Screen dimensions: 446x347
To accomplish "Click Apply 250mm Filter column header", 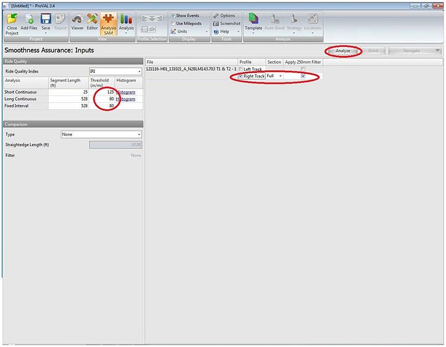I will 303,62.
